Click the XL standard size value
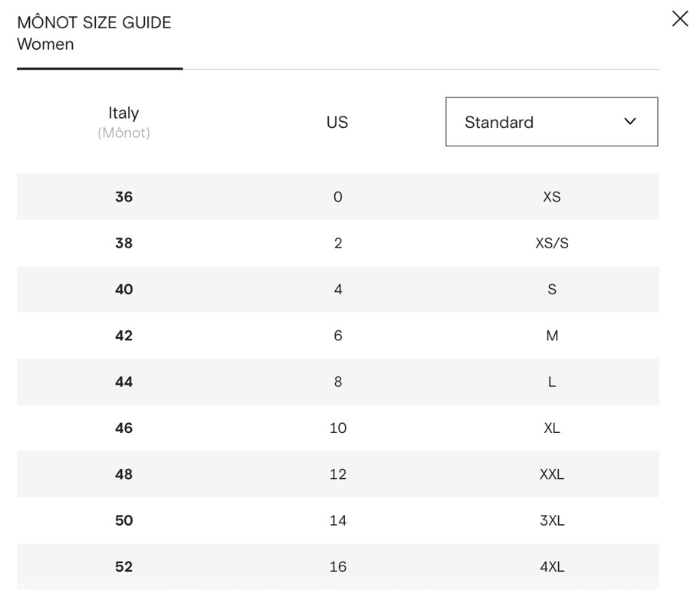Viewport: 690px width, 610px height. click(551, 428)
